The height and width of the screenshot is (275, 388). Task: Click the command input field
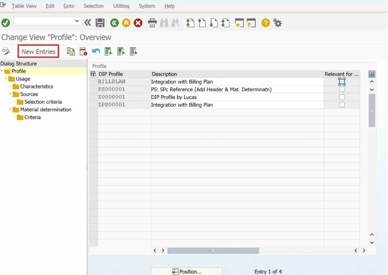44,21
